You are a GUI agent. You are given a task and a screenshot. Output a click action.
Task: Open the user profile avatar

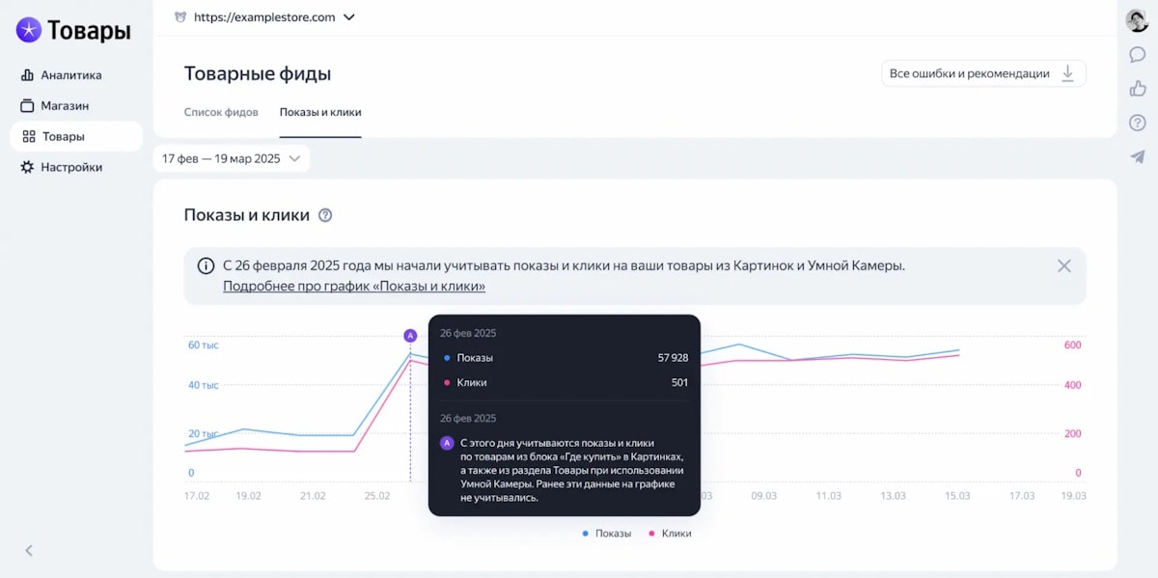(x=1137, y=20)
